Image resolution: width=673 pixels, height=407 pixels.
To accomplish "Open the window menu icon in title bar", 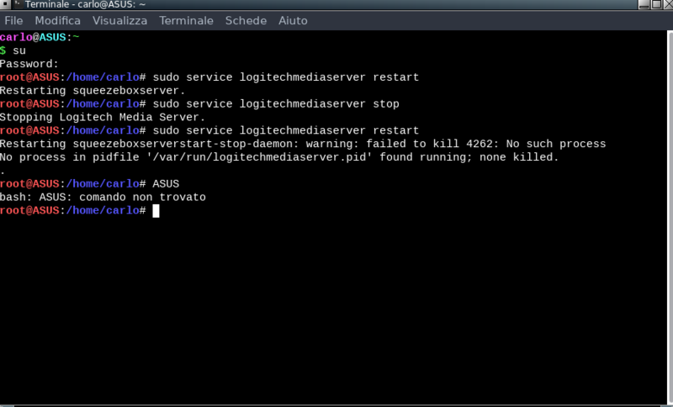I will (6, 5).
